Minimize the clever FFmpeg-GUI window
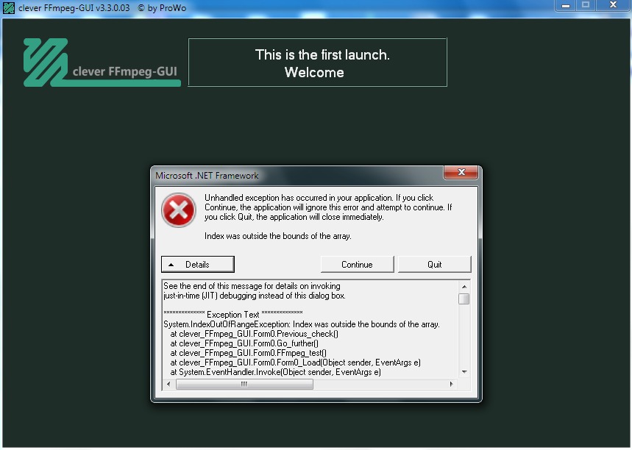Viewport: 632px width, 450px height. tap(566, 6)
